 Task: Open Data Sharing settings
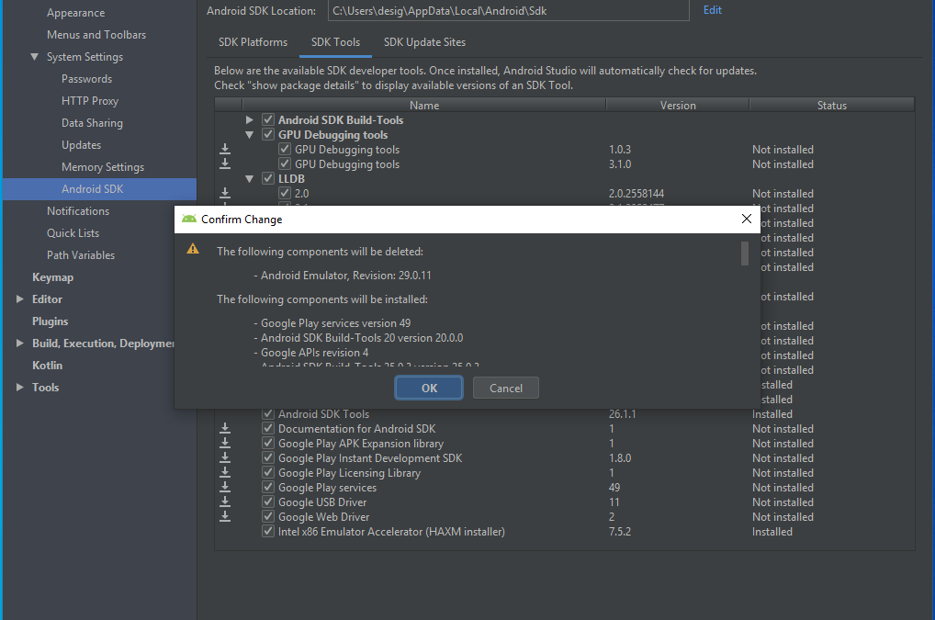point(93,123)
